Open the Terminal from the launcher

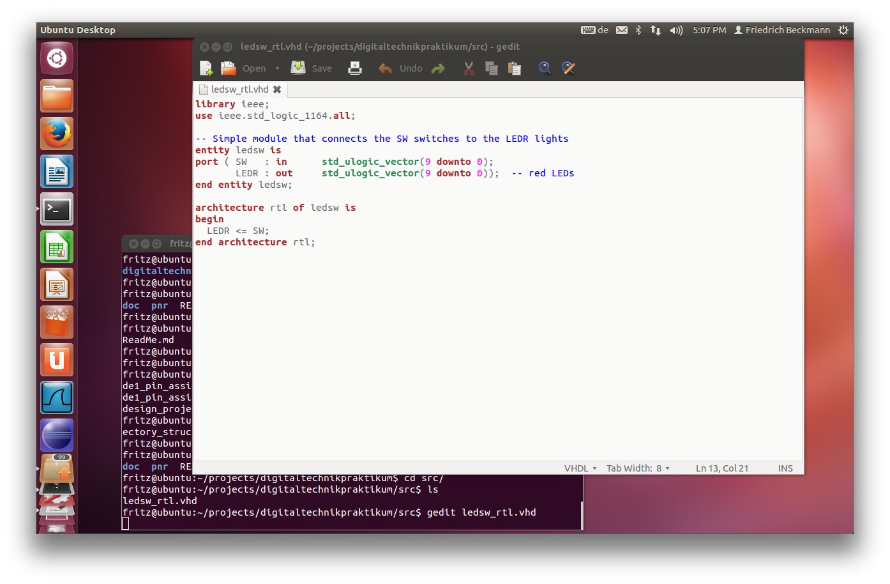click(57, 209)
